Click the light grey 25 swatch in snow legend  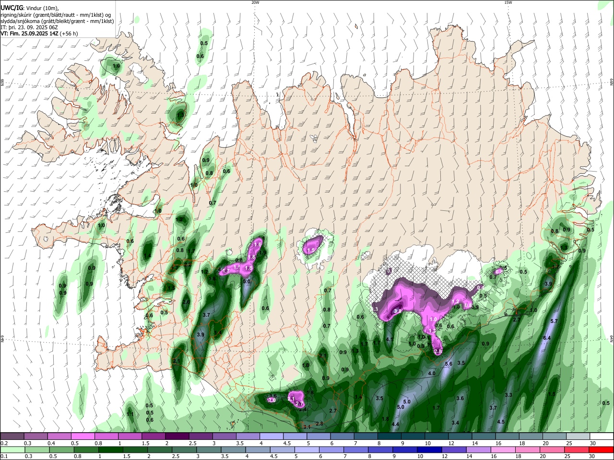pyautogui.click(x=578, y=437)
